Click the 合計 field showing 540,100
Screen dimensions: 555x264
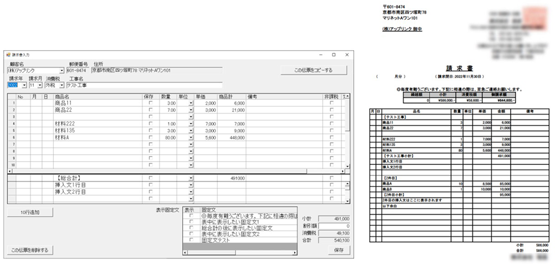point(334,240)
